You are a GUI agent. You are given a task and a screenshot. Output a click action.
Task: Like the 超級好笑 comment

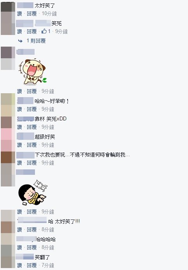coord(20,145)
